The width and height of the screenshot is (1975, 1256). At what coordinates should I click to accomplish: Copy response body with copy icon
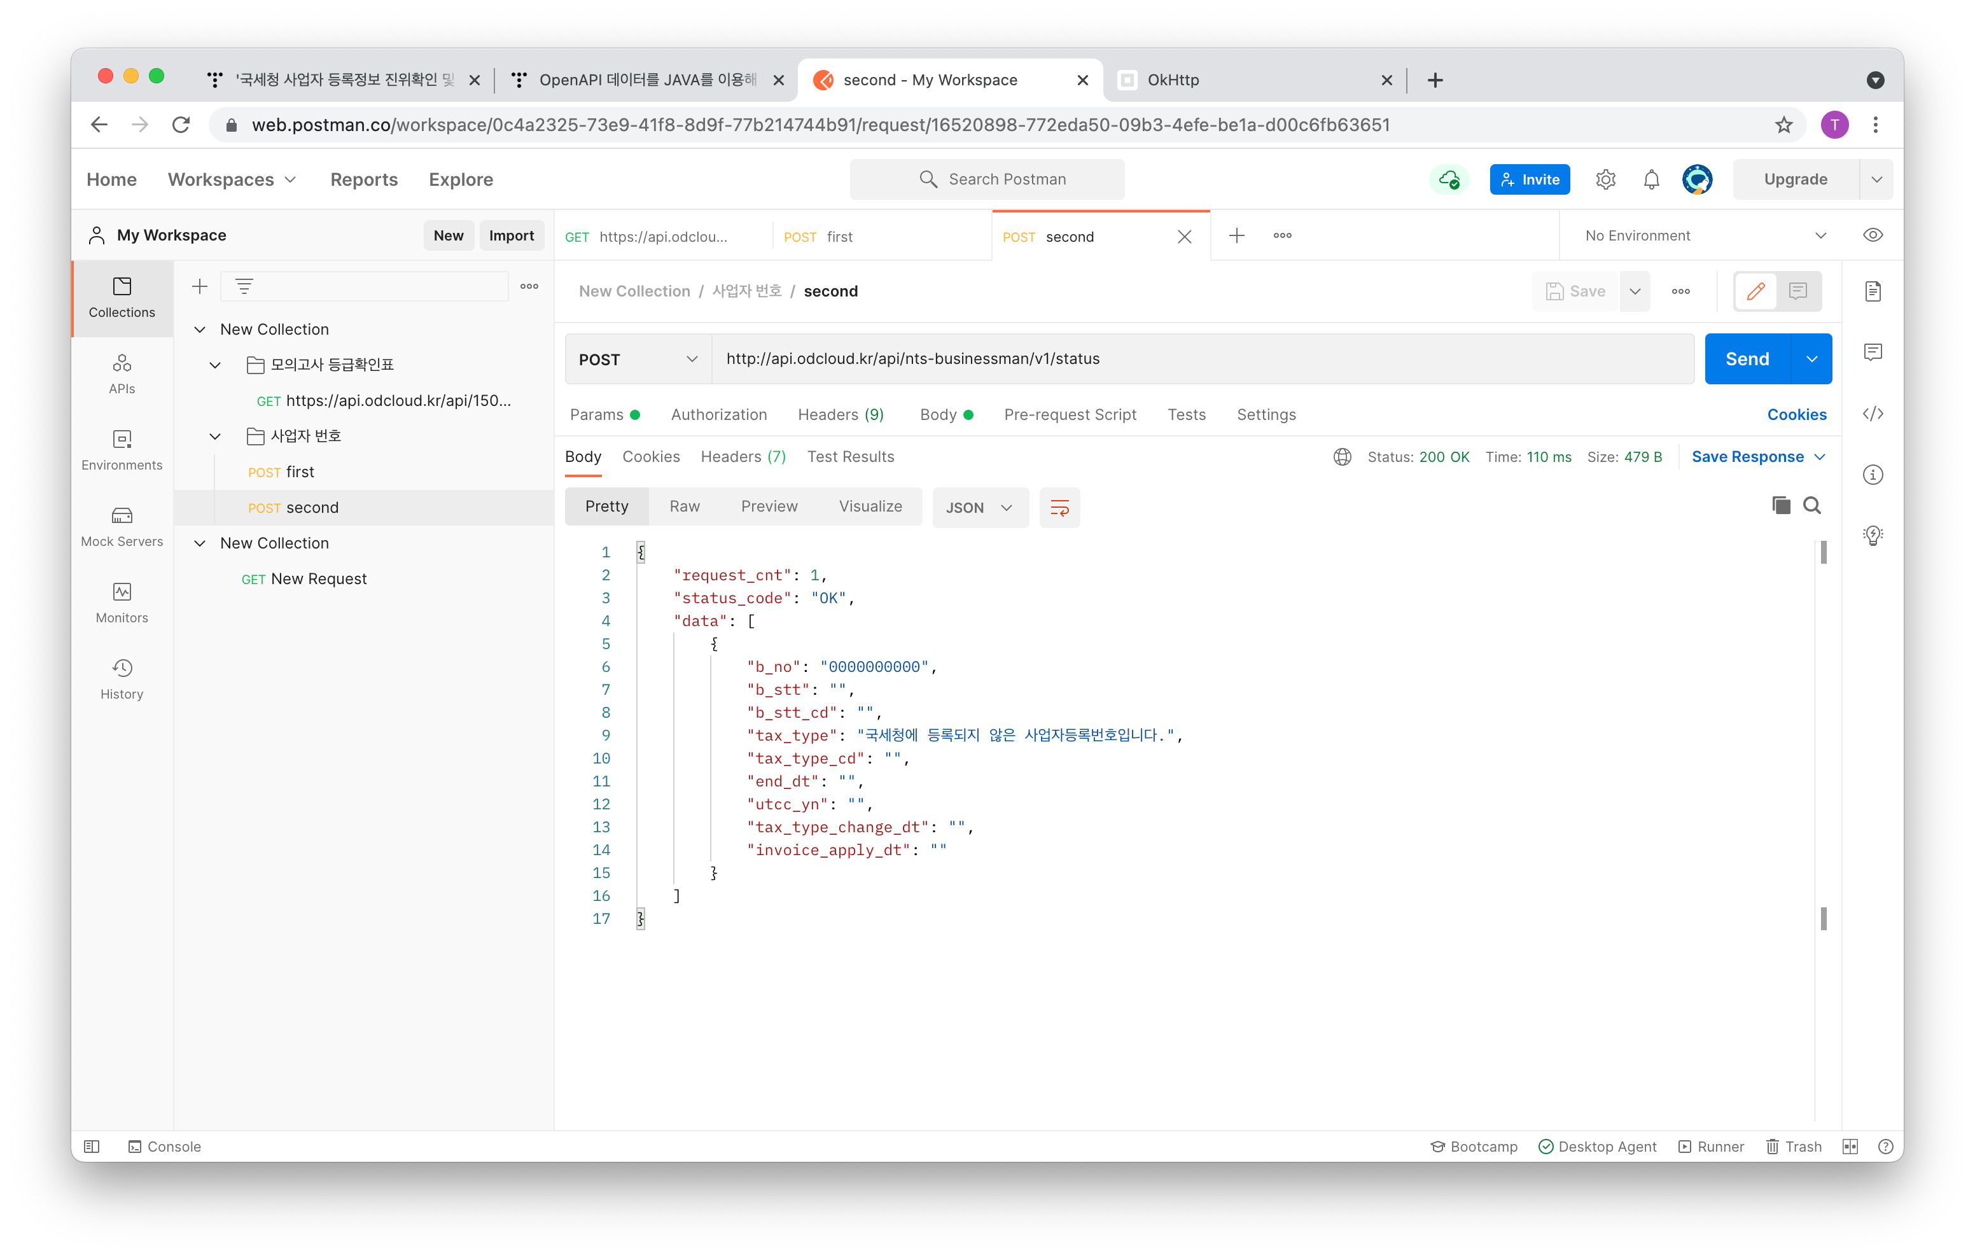click(x=1780, y=505)
